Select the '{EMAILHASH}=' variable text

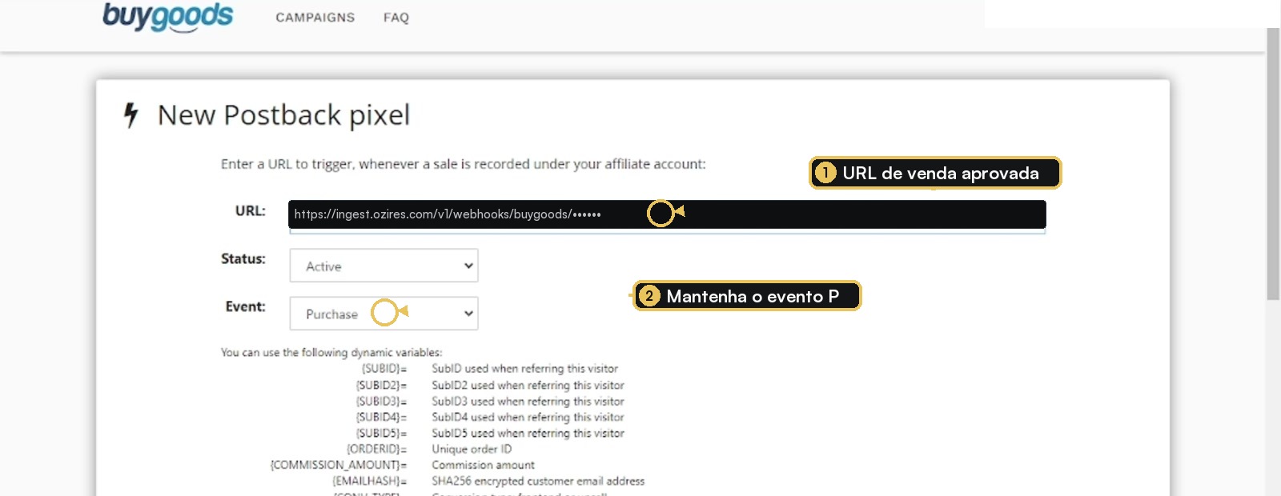(370, 482)
